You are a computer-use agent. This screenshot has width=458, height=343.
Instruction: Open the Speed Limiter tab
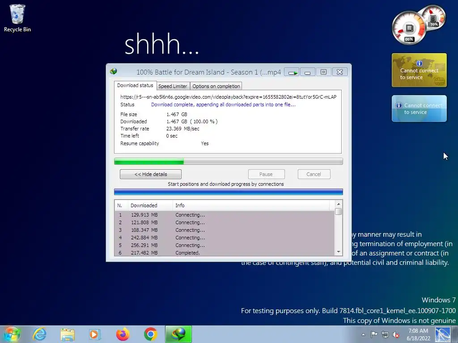(x=173, y=86)
